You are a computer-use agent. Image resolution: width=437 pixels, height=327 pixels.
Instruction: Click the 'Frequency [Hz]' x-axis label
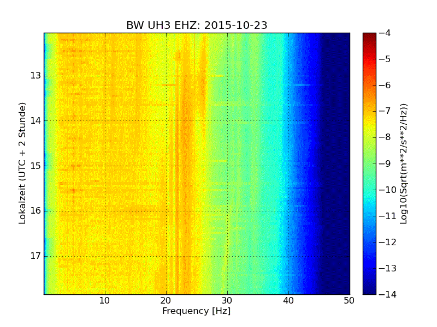click(x=197, y=311)
